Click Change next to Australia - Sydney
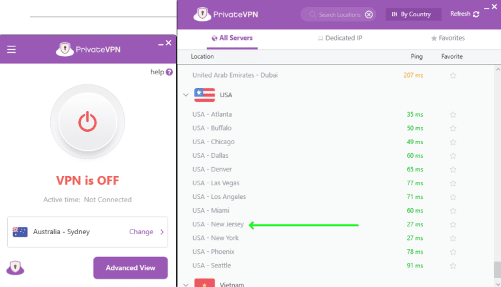Image resolution: width=501 pixels, height=287 pixels. [142, 232]
